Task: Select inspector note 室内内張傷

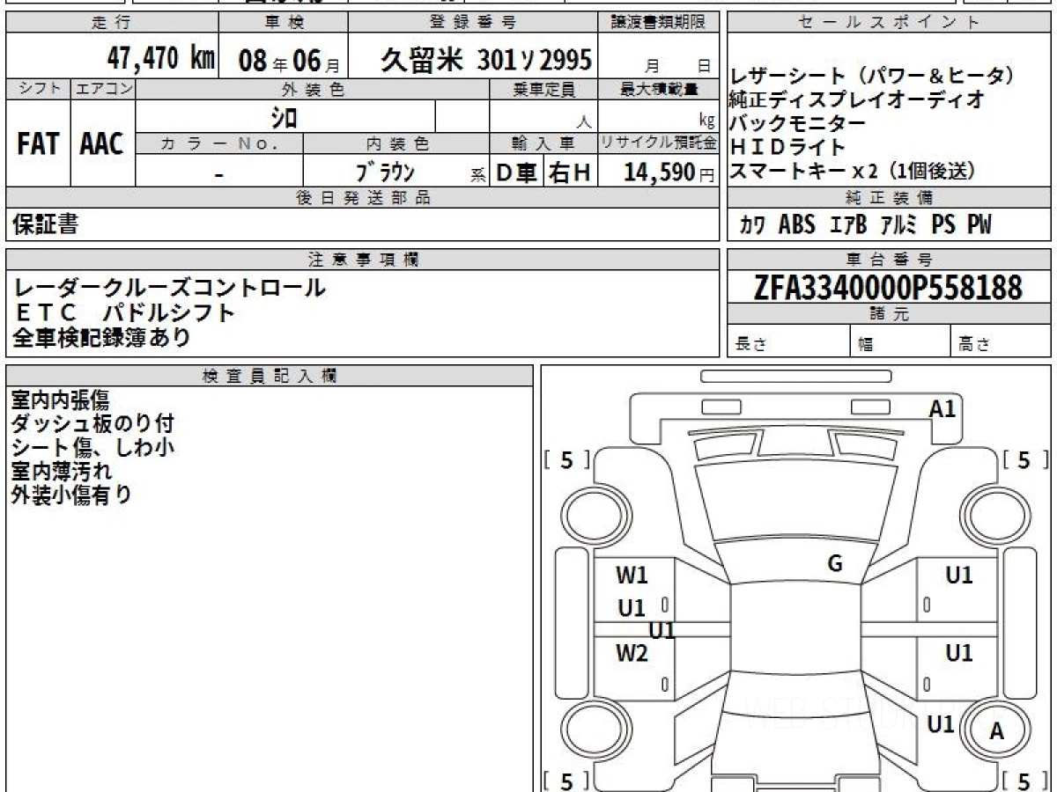Action: tap(60, 400)
